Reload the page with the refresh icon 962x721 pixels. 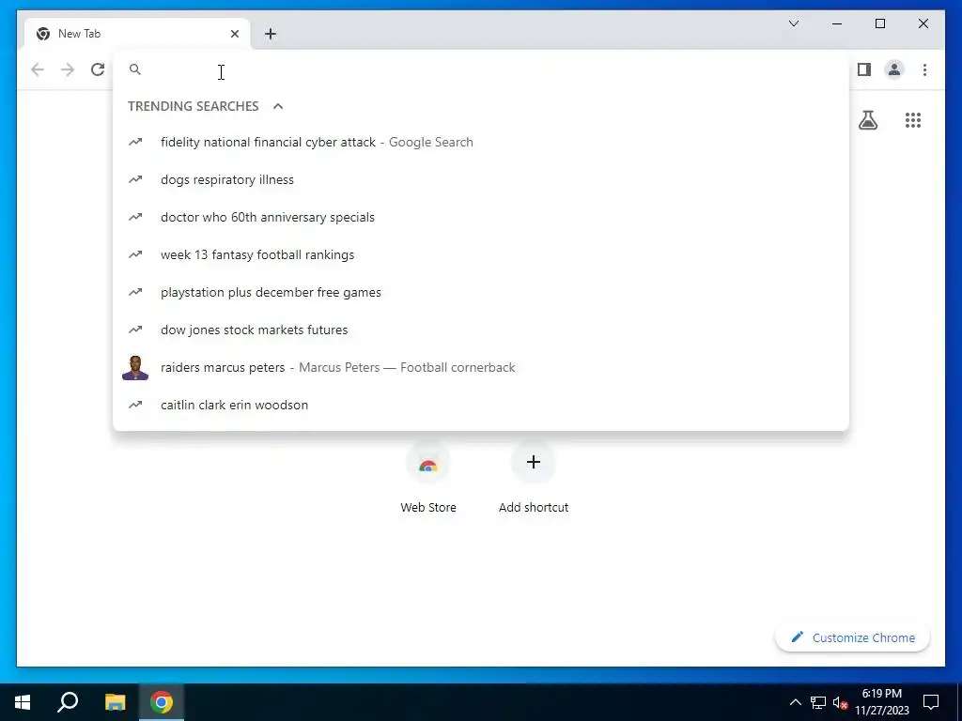click(x=98, y=69)
